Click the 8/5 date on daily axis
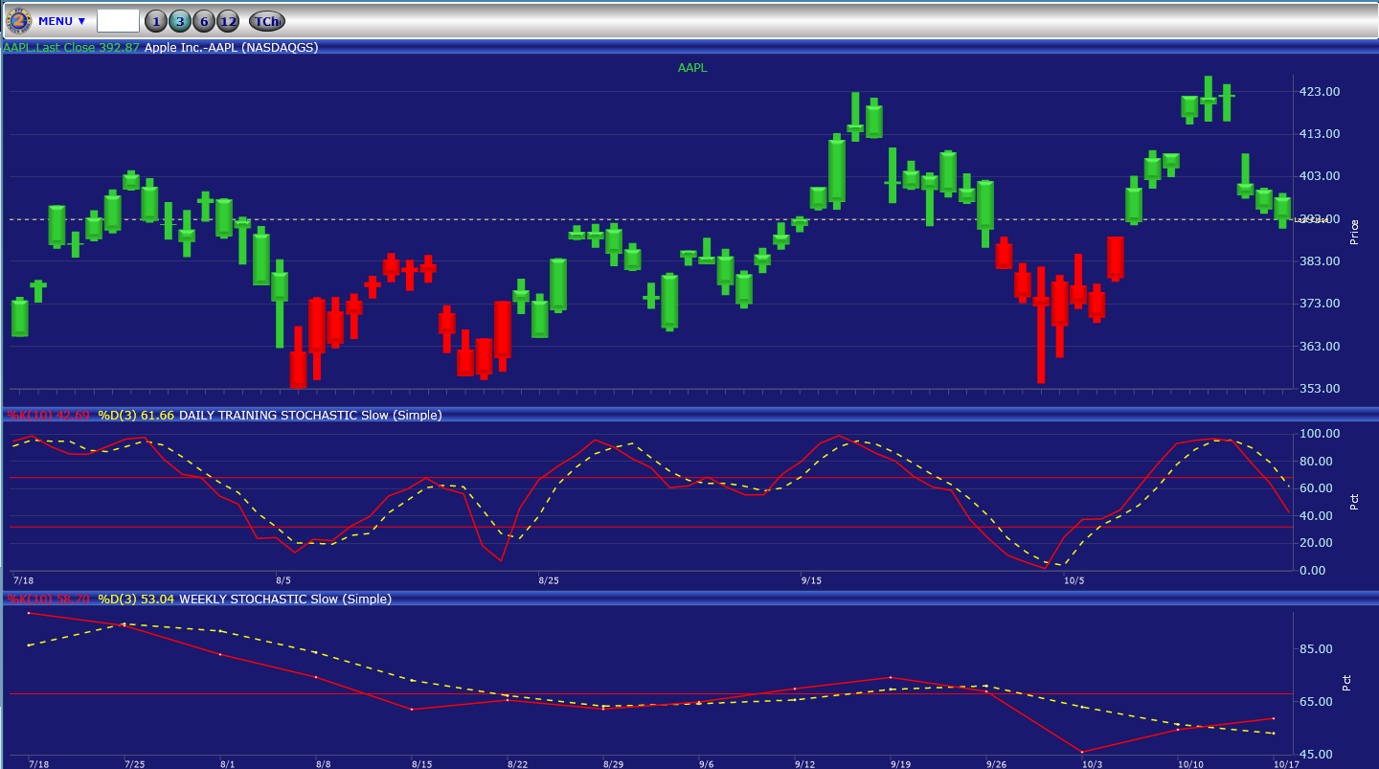 pyautogui.click(x=283, y=580)
